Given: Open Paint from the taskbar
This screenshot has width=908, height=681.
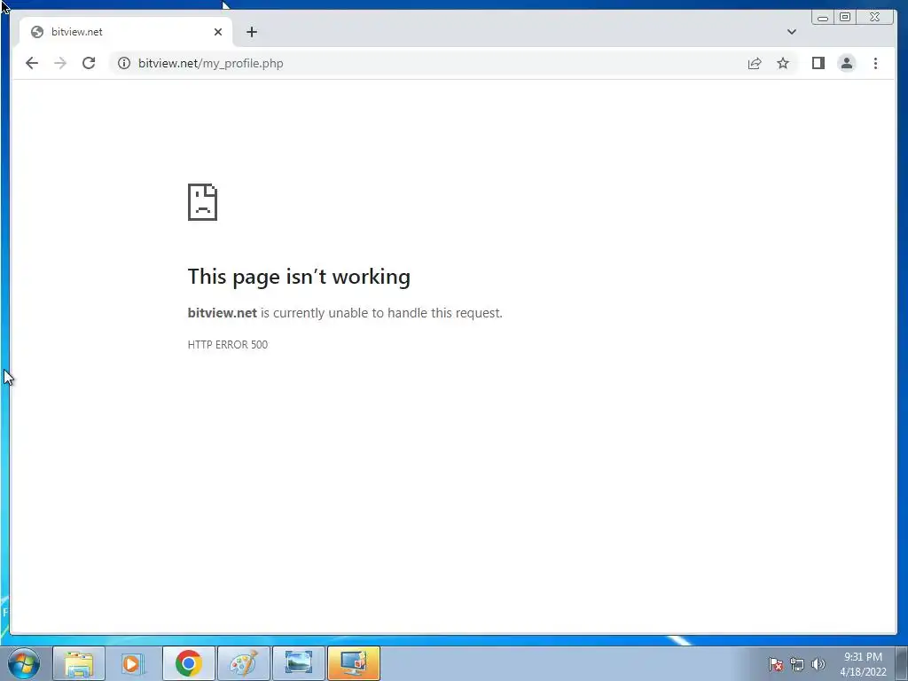Looking at the screenshot, I should coord(243,663).
